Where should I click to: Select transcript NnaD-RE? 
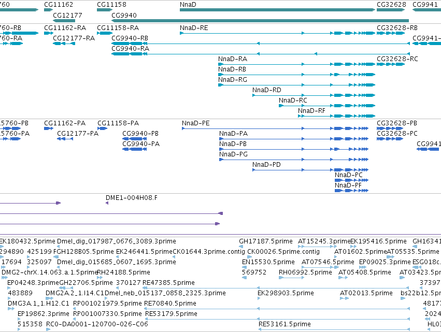point(194,28)
